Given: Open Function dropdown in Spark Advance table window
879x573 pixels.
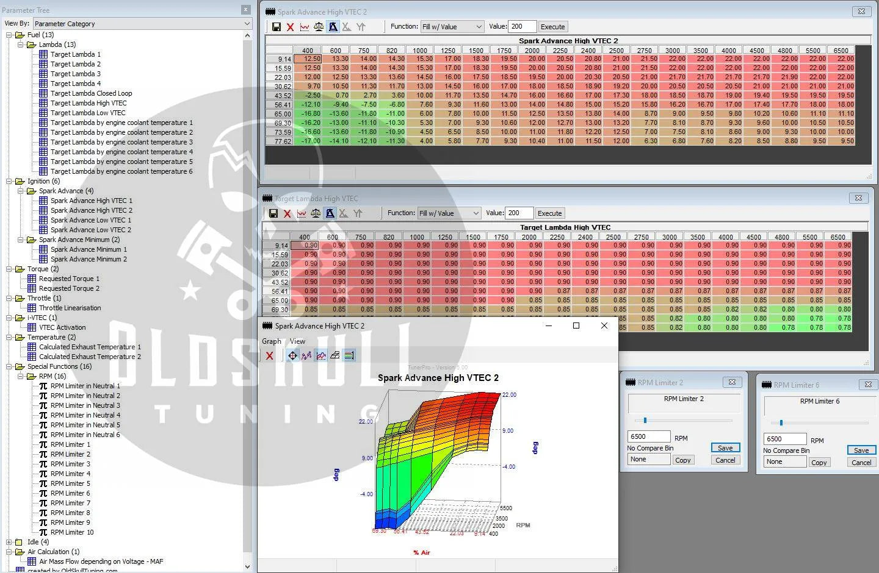Looking at the screenshot, I should [452, 27].
